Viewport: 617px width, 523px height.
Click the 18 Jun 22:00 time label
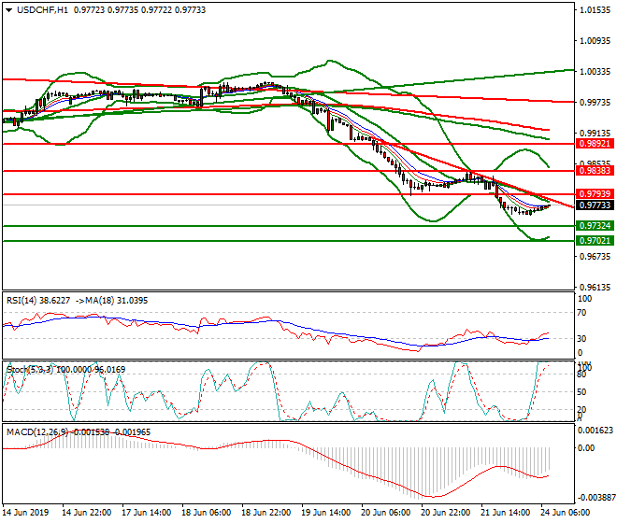pyautogui.click(x=266, y=513)
